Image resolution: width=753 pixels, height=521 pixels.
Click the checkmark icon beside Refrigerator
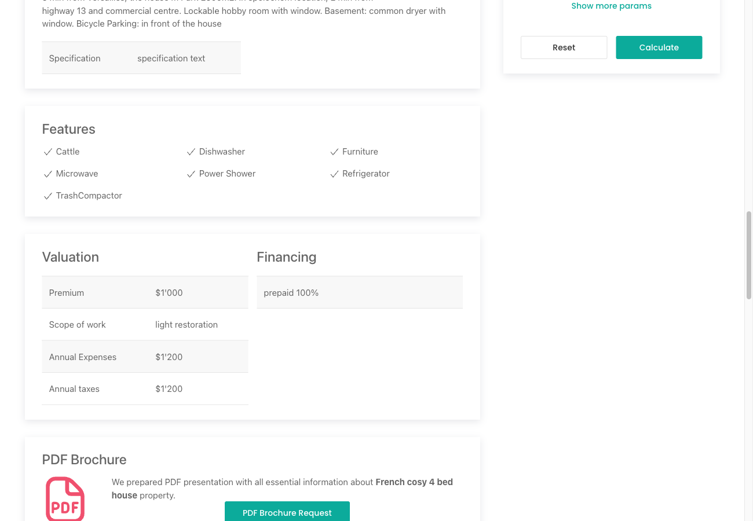[334, 174]
